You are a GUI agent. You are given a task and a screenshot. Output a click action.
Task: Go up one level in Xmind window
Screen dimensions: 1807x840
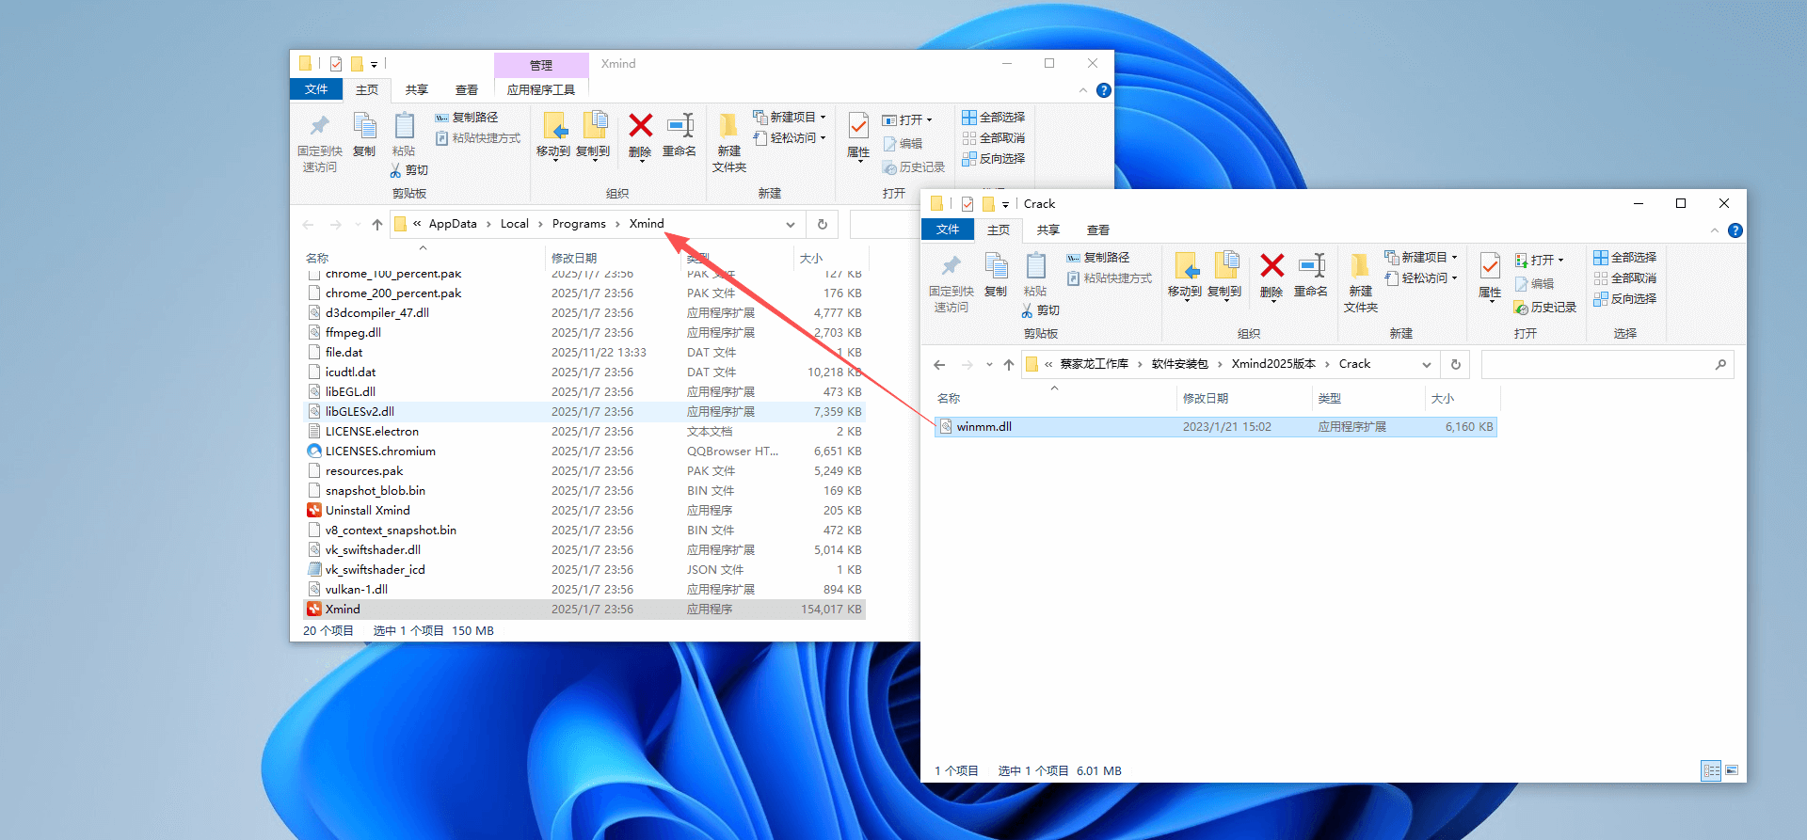point(377,225)
